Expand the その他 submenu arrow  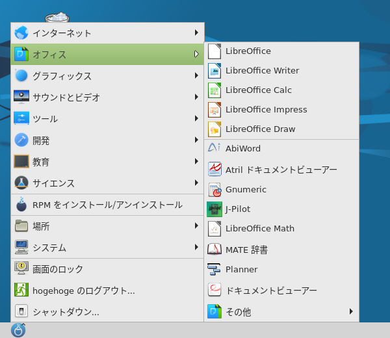coord(351,311)
